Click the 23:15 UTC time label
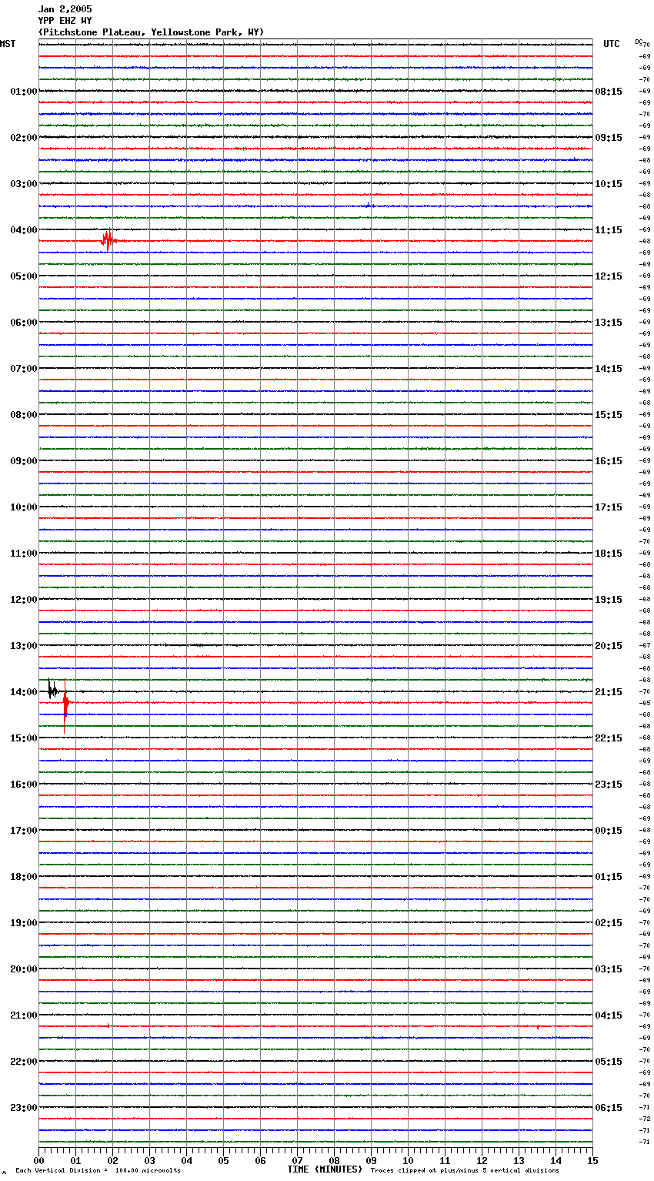This screenshot has width=654, height=1181. [609, 785]
